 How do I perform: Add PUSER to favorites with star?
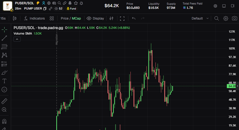[76, 3]
